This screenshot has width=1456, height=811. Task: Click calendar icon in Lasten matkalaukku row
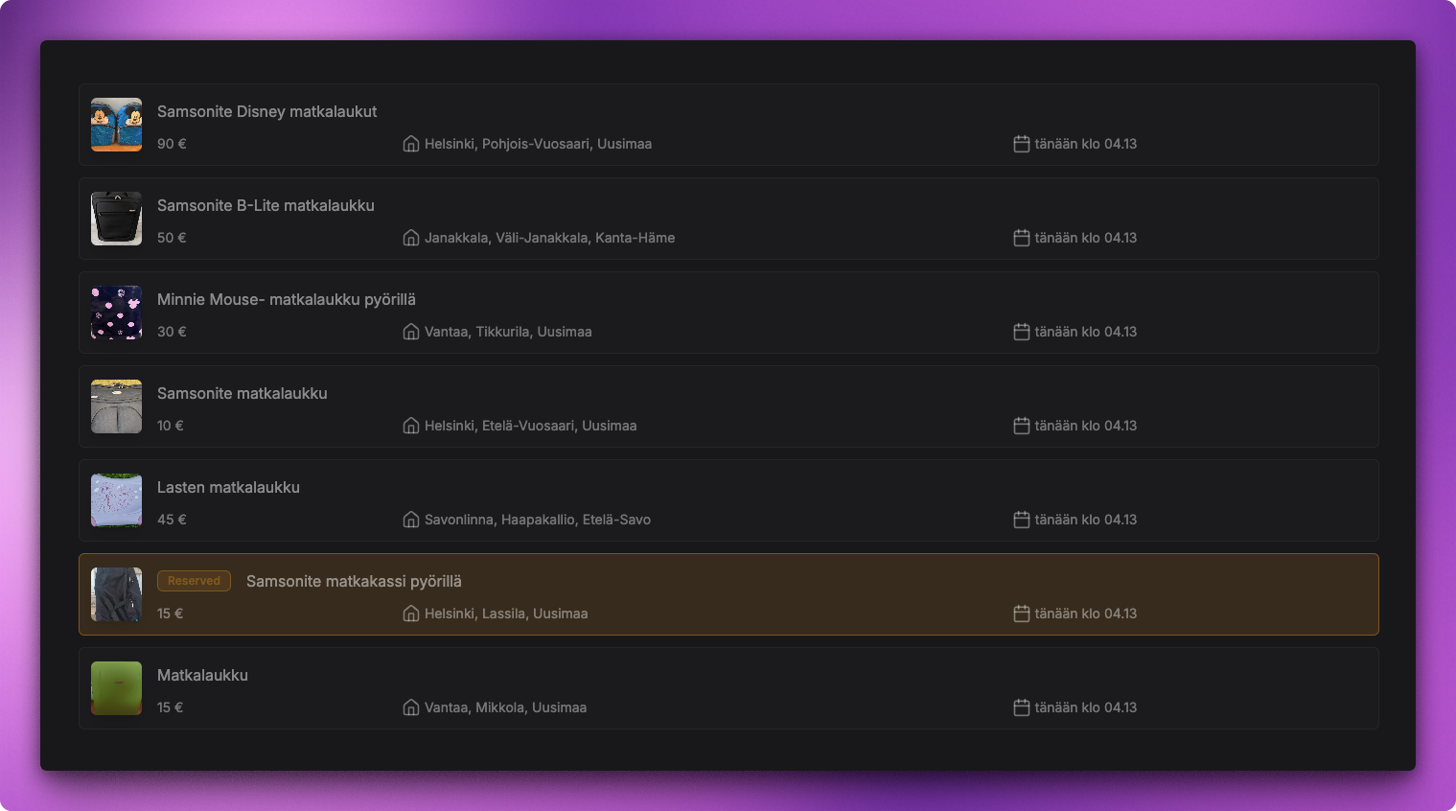1021,520
